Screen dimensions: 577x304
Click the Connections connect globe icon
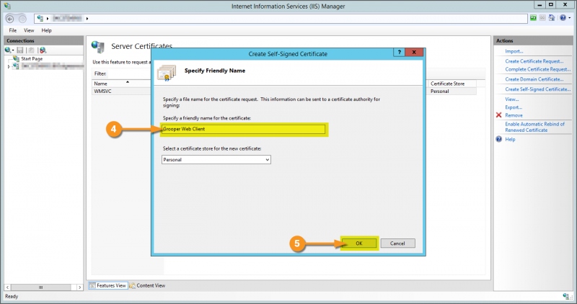point(9,50)
